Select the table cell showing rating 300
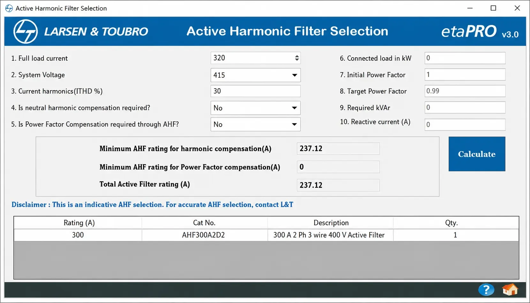This screenshot has width=530, height=303. [x=78, y=235]
